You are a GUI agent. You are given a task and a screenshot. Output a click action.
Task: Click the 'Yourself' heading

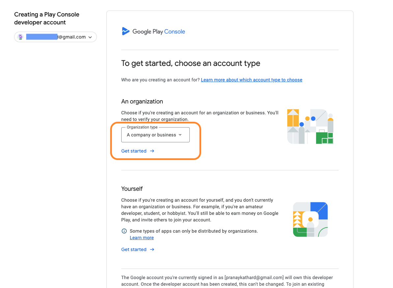(132, 189)
